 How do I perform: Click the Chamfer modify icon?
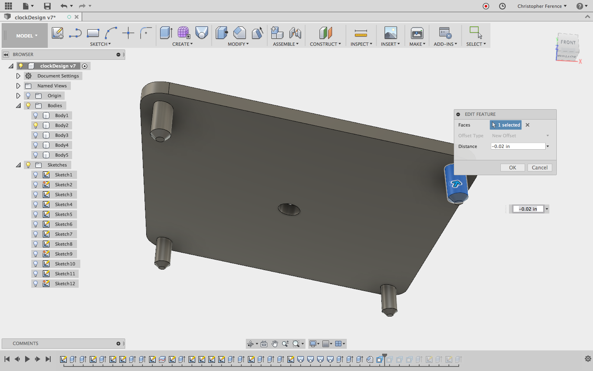pyautogui.click(x=257, y=33)
